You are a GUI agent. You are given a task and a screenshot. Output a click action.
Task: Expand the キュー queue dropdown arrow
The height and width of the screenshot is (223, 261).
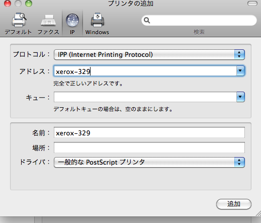pyautogui.click(x=240, y=97)
